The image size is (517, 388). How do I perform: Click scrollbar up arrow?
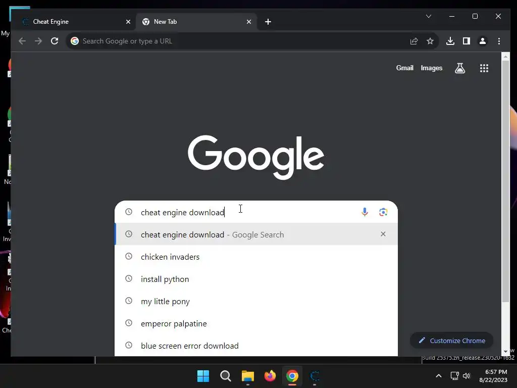505,57
